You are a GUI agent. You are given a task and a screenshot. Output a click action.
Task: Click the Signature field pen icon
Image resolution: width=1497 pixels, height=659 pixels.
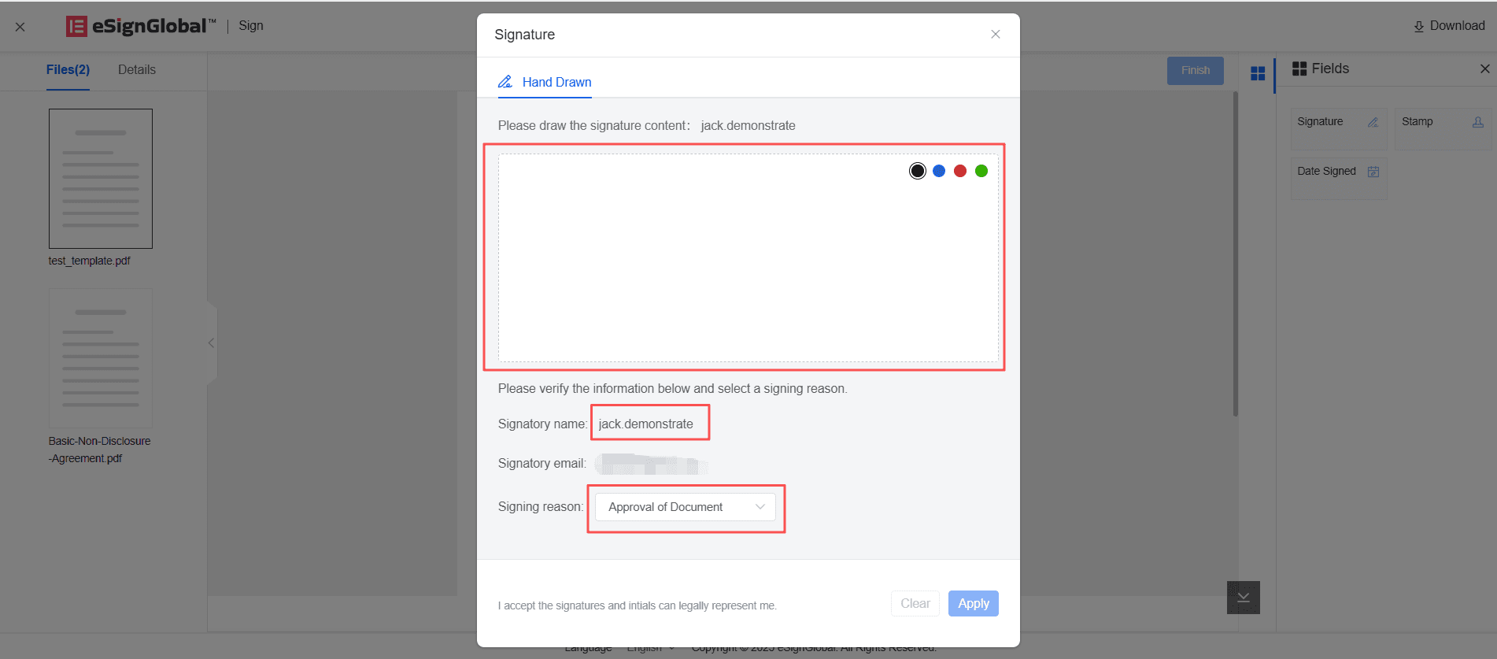click(1373, 122)
